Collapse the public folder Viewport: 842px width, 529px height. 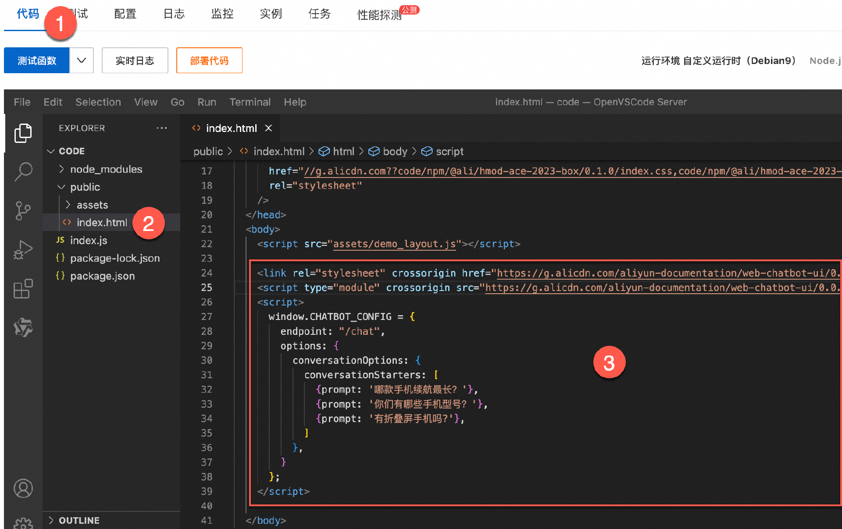coord(85,187)
